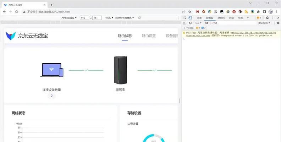This screenshot has height=142, width=281.
Task: Click the address bar URL
Action: [x=54, y=12]
